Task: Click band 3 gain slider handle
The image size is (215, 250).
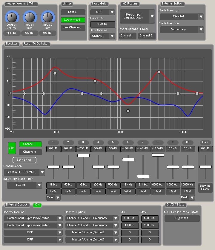Action: [x=83, y=155]
